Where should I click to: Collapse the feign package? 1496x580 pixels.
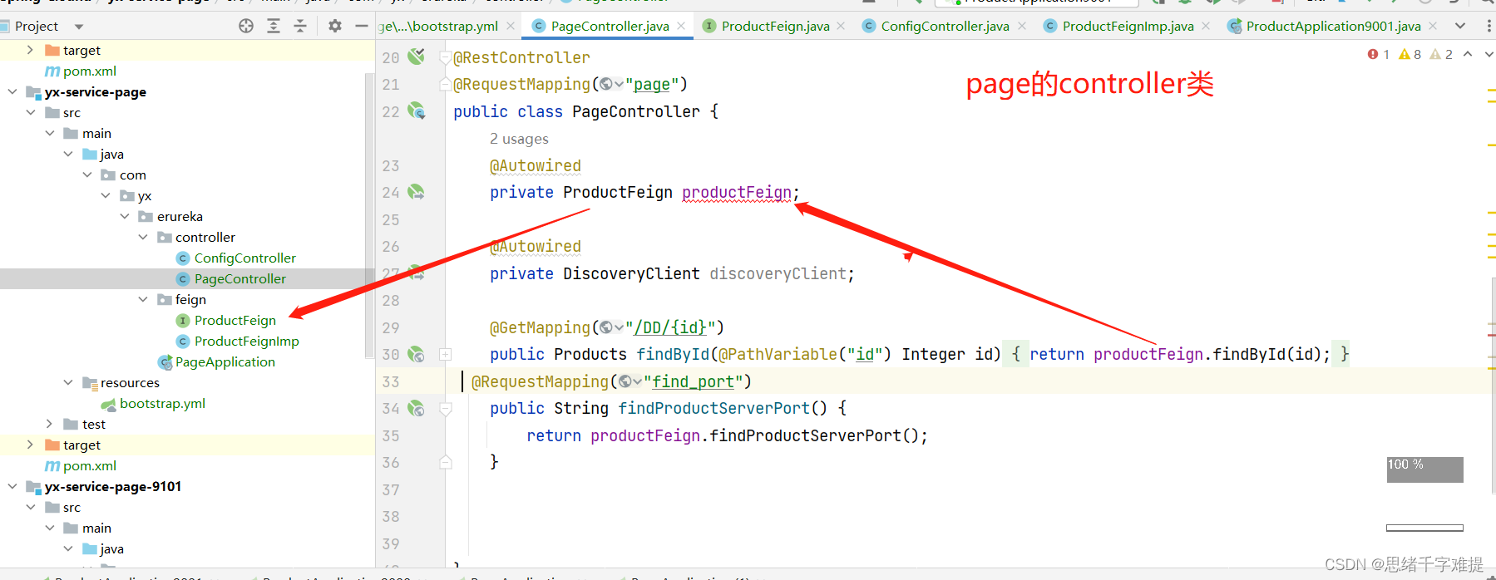coord(143,299)
